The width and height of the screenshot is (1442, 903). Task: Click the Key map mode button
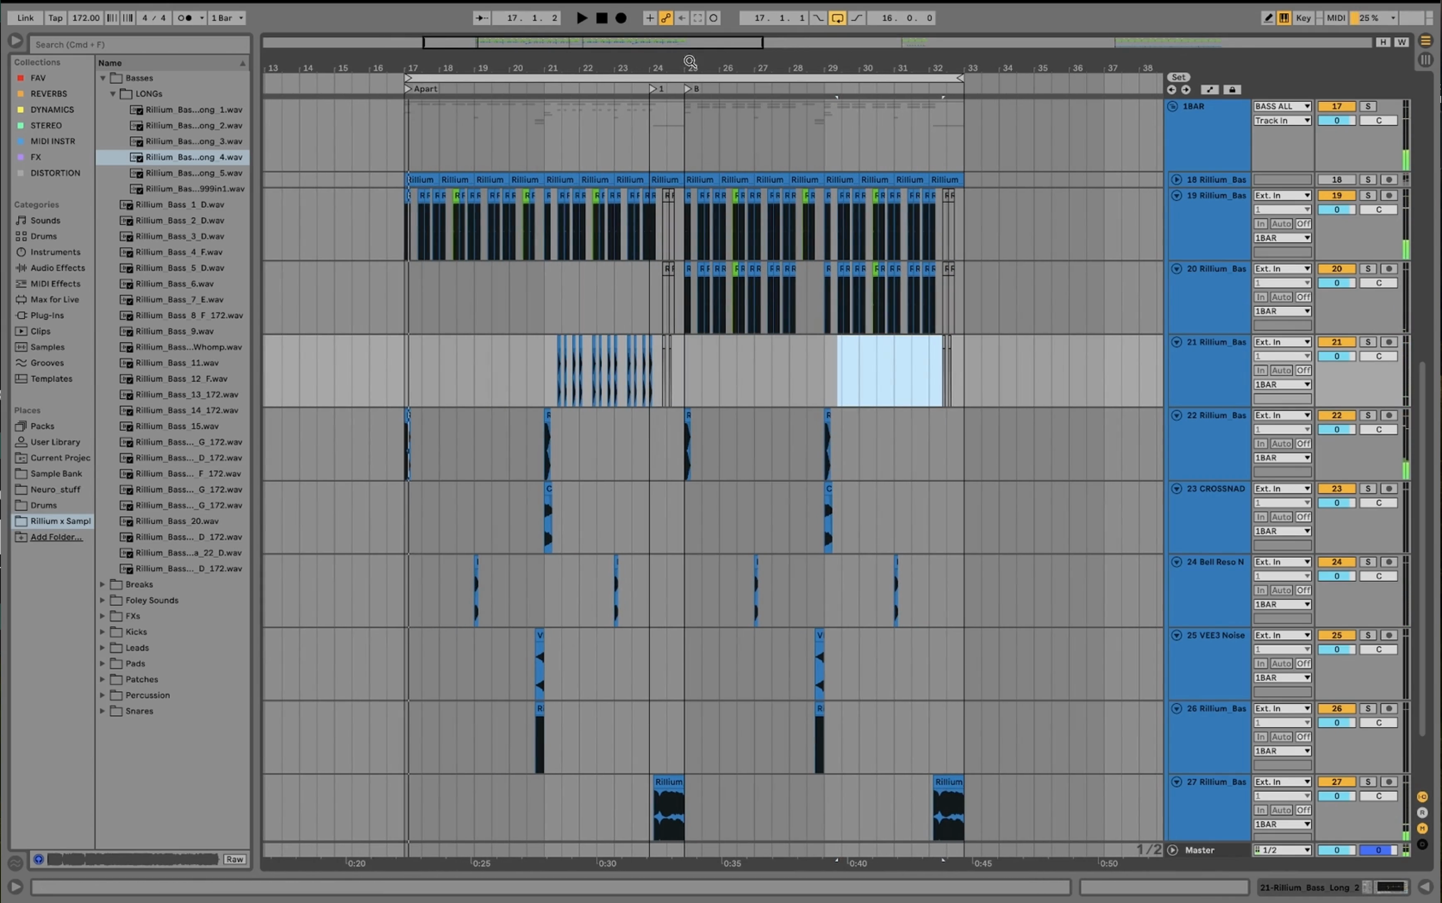pyautogui.click(x=1303, y=18)
